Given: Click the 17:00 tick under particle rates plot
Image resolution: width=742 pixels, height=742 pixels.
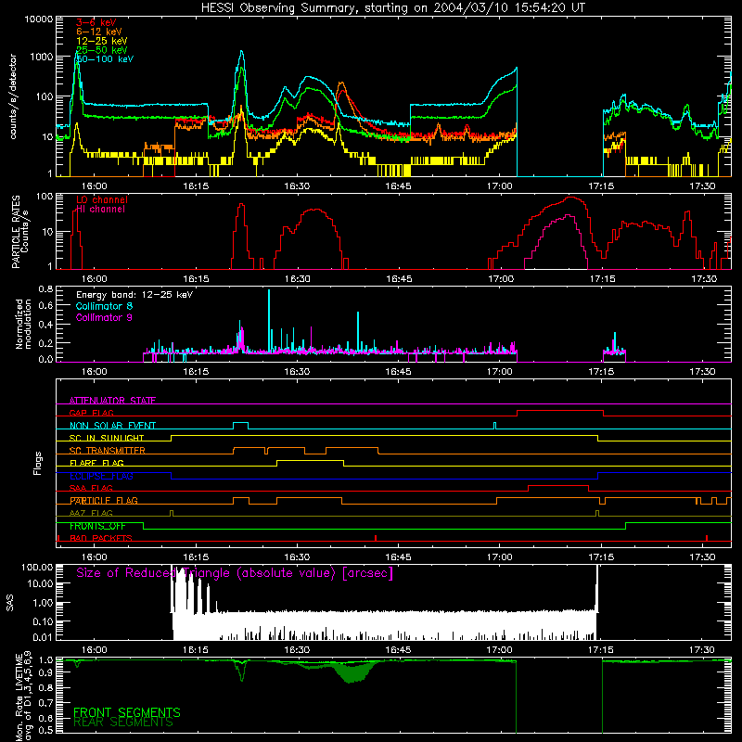Looking at the screenshot, I should (x=500, y=279).
